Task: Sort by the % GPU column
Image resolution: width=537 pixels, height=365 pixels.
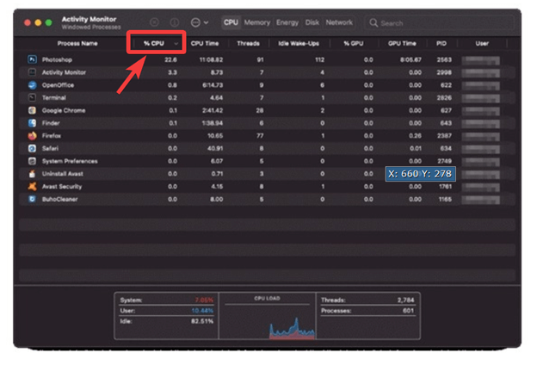Action: [x=354, y=44]
